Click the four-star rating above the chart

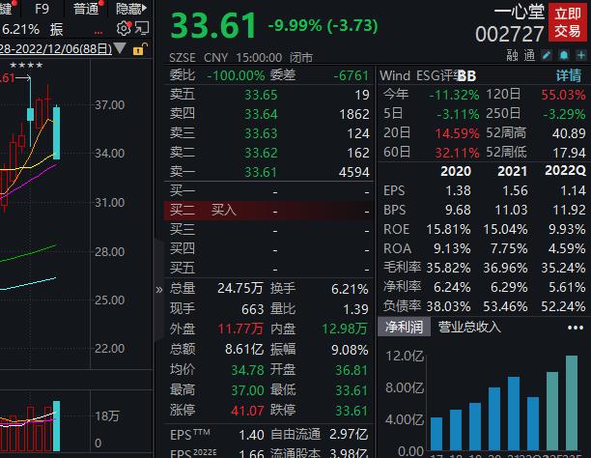point(26,66)
